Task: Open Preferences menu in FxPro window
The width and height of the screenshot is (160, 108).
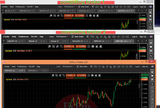Action: tap(22, 67)
